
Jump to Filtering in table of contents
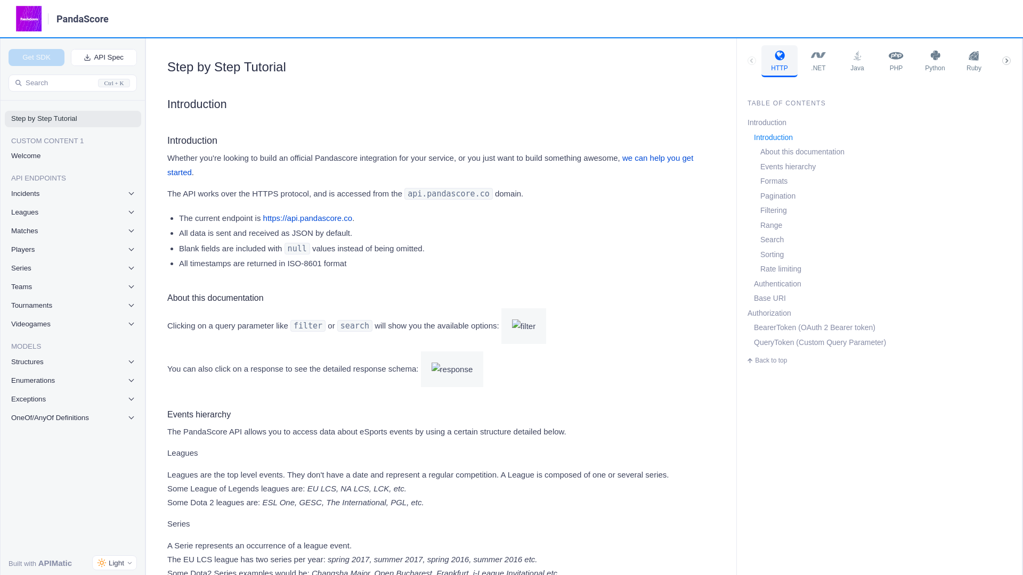click(773, 211)
